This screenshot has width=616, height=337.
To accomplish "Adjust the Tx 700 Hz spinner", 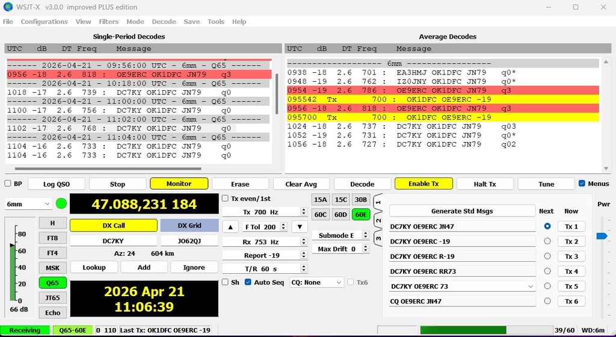I will click(x=303, y=212).
